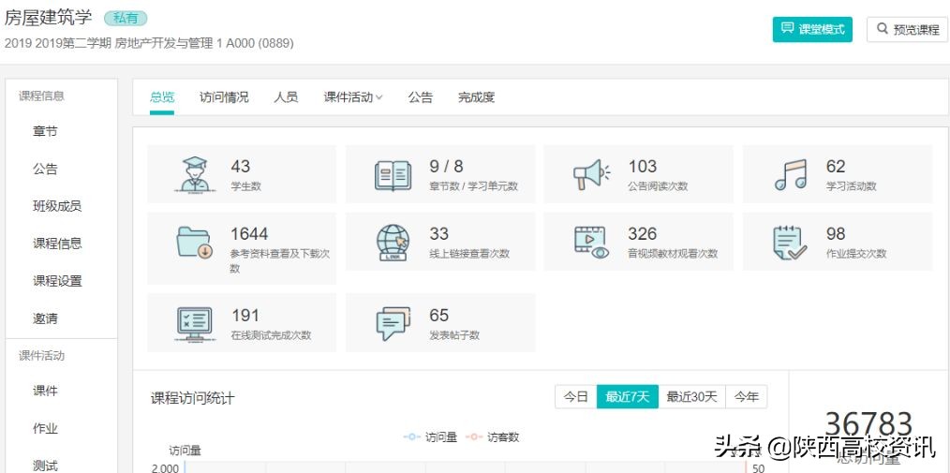950x473 pixels.
Task: Click the 98 homework submissions count
Action: [836, 234]
